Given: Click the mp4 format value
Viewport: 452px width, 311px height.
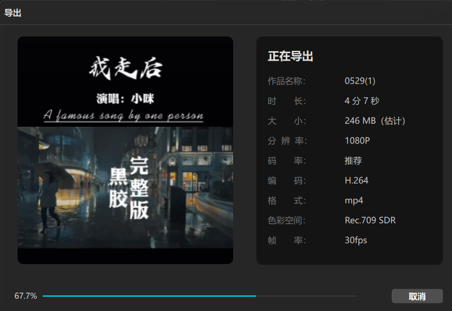Looking at the screenshot, I should tap(354, 200).
